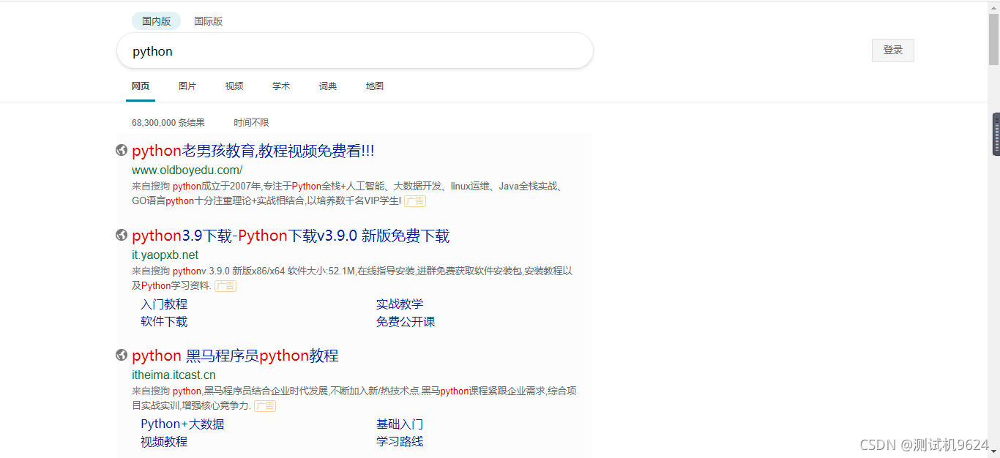Click 广告 tag in itheima result
This screenshot has height=458, width=1000.
[265, 406]
